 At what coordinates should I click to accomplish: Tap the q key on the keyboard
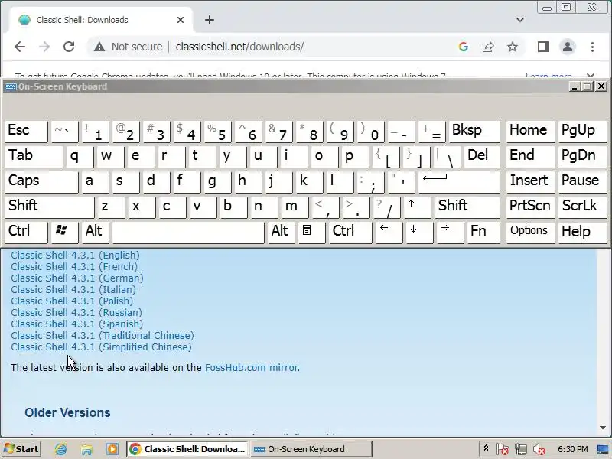(x=80, y=158)
